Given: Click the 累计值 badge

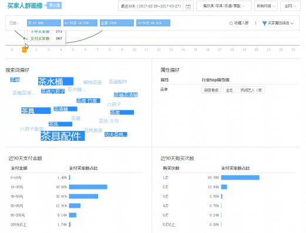Looking at the screenshot, I should [x=54, y=5].
